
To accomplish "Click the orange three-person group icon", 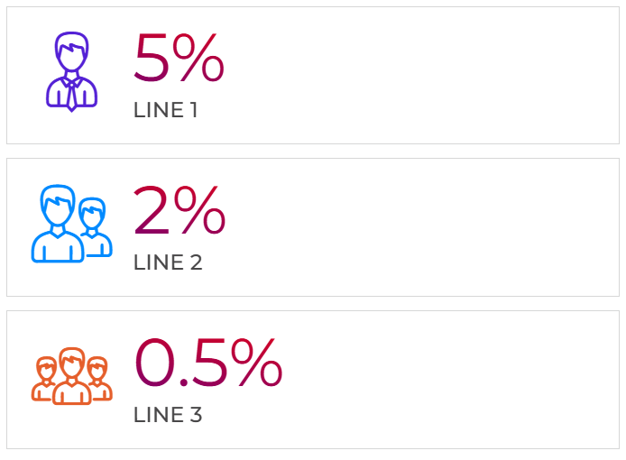I will point(71,376).
